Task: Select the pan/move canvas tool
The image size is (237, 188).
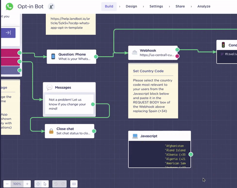Action: [38, 184]
